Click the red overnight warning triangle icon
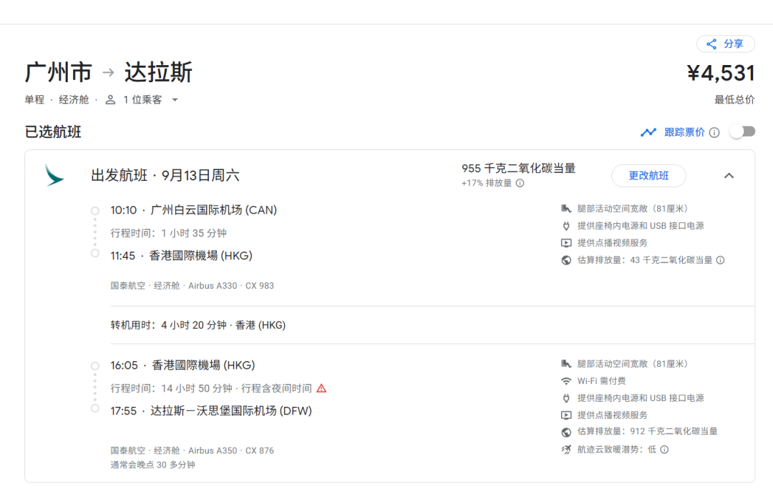Viewport: 773px width, 489px height. 321,388
